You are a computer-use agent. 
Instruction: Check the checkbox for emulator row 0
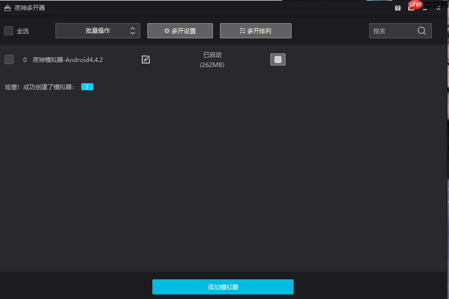coord(9,59)
